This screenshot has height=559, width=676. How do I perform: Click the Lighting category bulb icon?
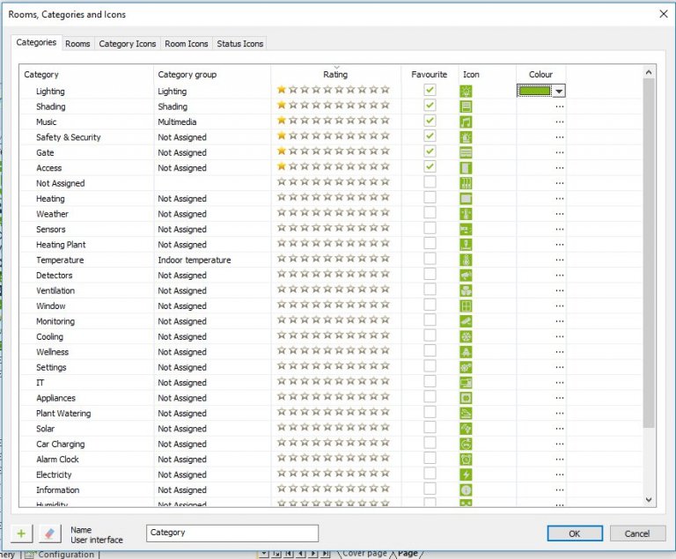coord(467,91)
